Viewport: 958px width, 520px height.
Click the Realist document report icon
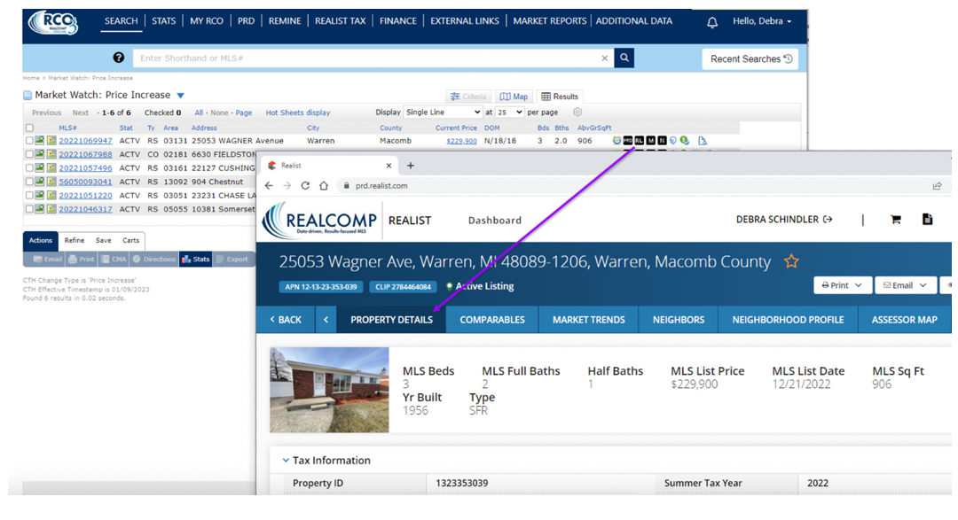click(x=928, y=219)
